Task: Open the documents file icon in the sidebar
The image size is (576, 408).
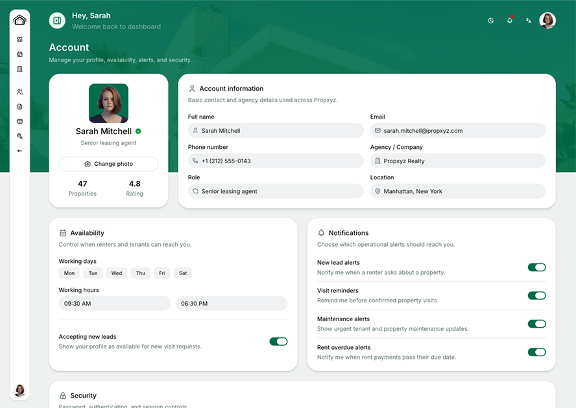Action: 20,107
